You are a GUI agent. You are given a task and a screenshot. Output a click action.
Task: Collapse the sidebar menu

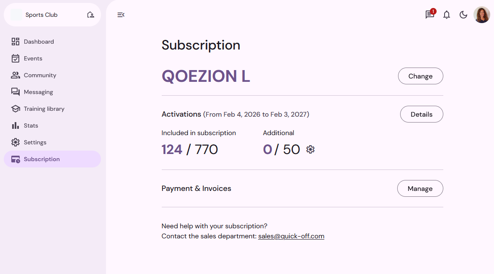(x=121, y=15)
